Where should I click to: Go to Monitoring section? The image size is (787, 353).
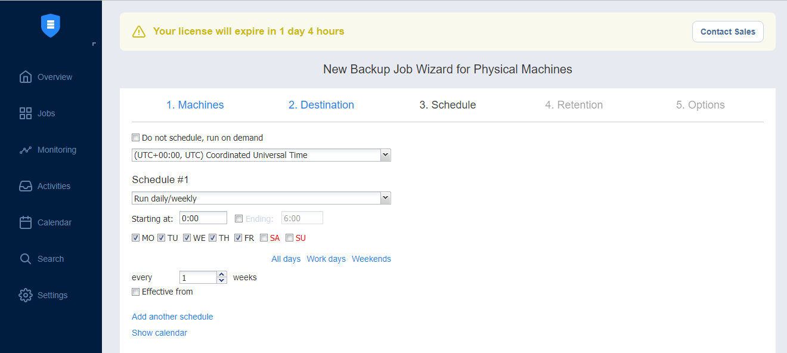pyautogui.click(x=57, y=150)
